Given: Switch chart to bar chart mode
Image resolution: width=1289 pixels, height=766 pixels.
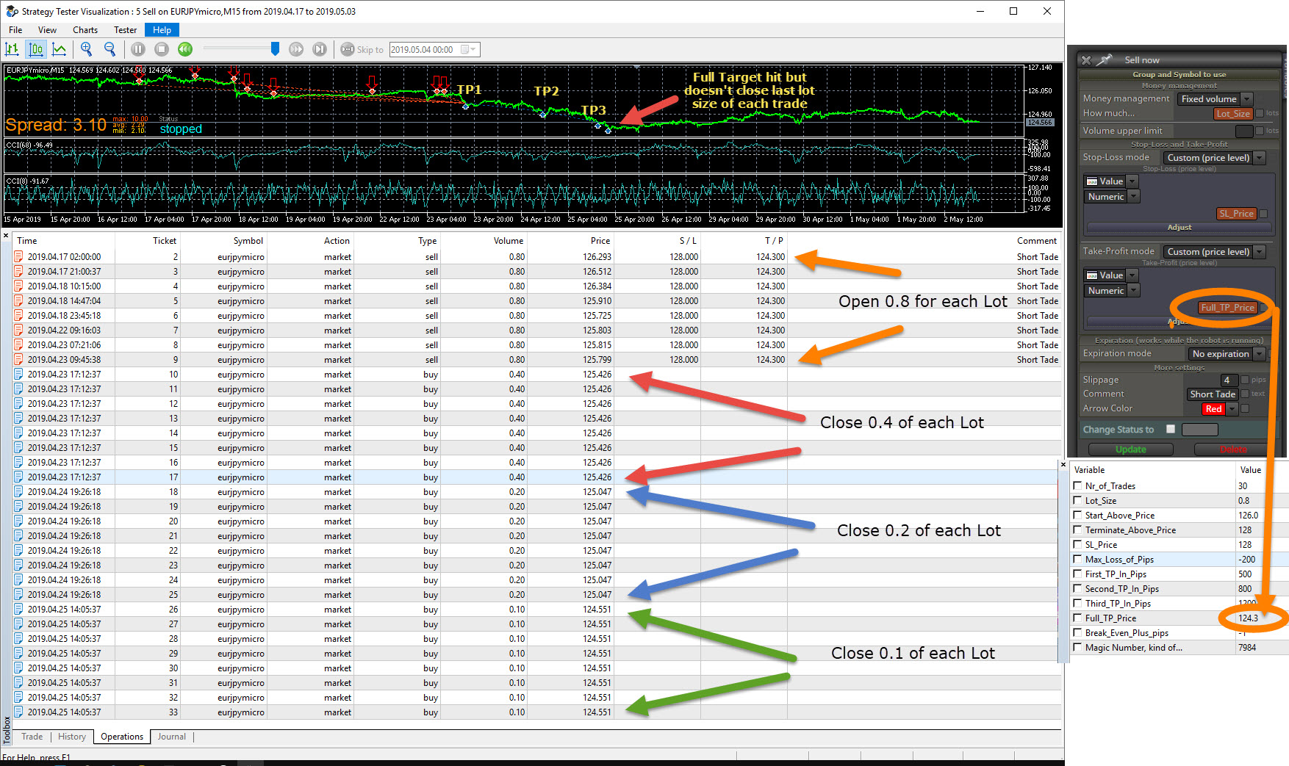Looking at the screenshot, I should click(x=12, y=49).
